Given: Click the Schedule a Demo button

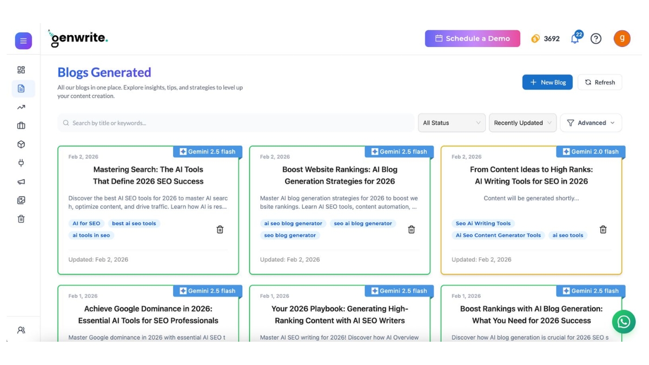Looking at the screenshot, I should 472,38.
